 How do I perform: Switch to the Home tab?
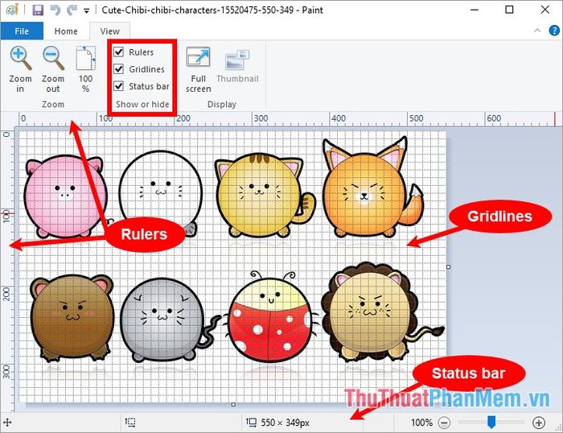(x=66, y=31)
